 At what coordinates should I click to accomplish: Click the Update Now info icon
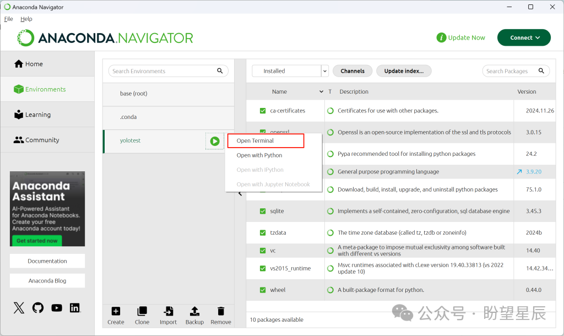point(441,37)
